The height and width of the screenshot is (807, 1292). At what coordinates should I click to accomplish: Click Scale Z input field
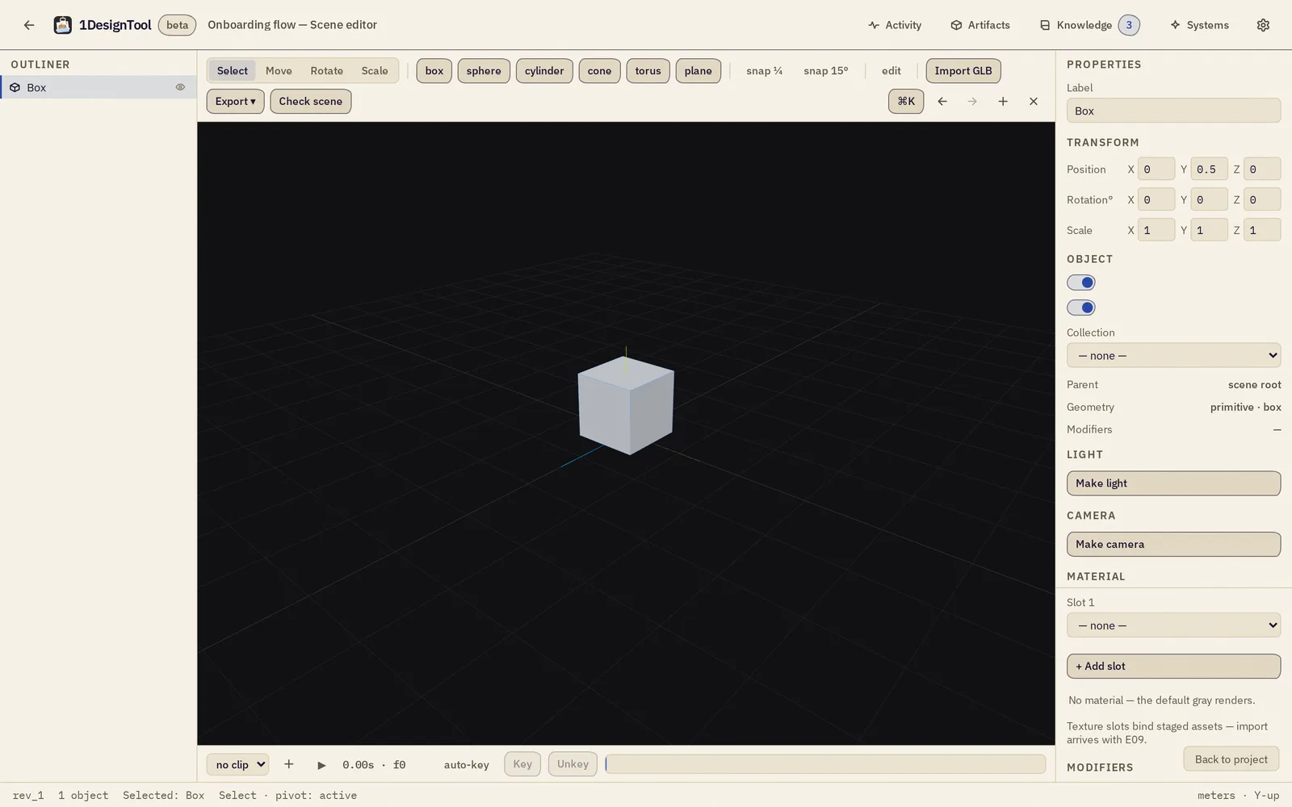pos(1262,230)
